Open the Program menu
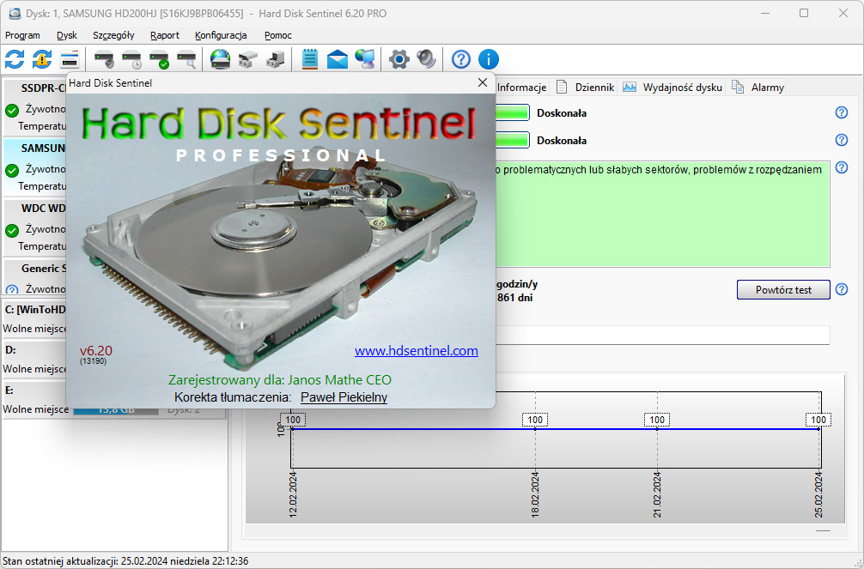Screen dimensions: 864x569 point(22,35)
